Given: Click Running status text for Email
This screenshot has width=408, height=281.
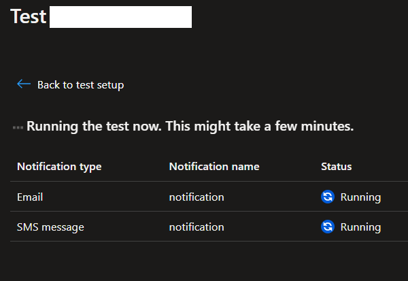Looking at the screenshot, I should 360,197.
